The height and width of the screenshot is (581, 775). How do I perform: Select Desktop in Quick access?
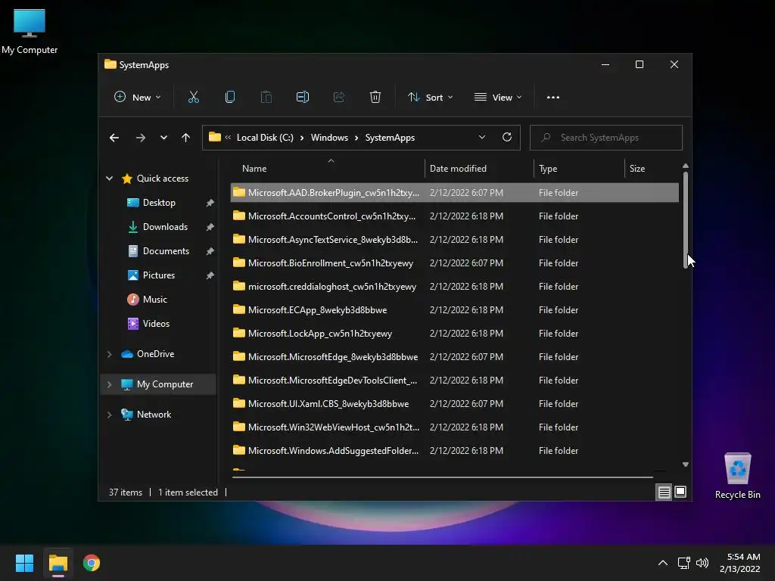pyautogui.click(x=159, y=203)
